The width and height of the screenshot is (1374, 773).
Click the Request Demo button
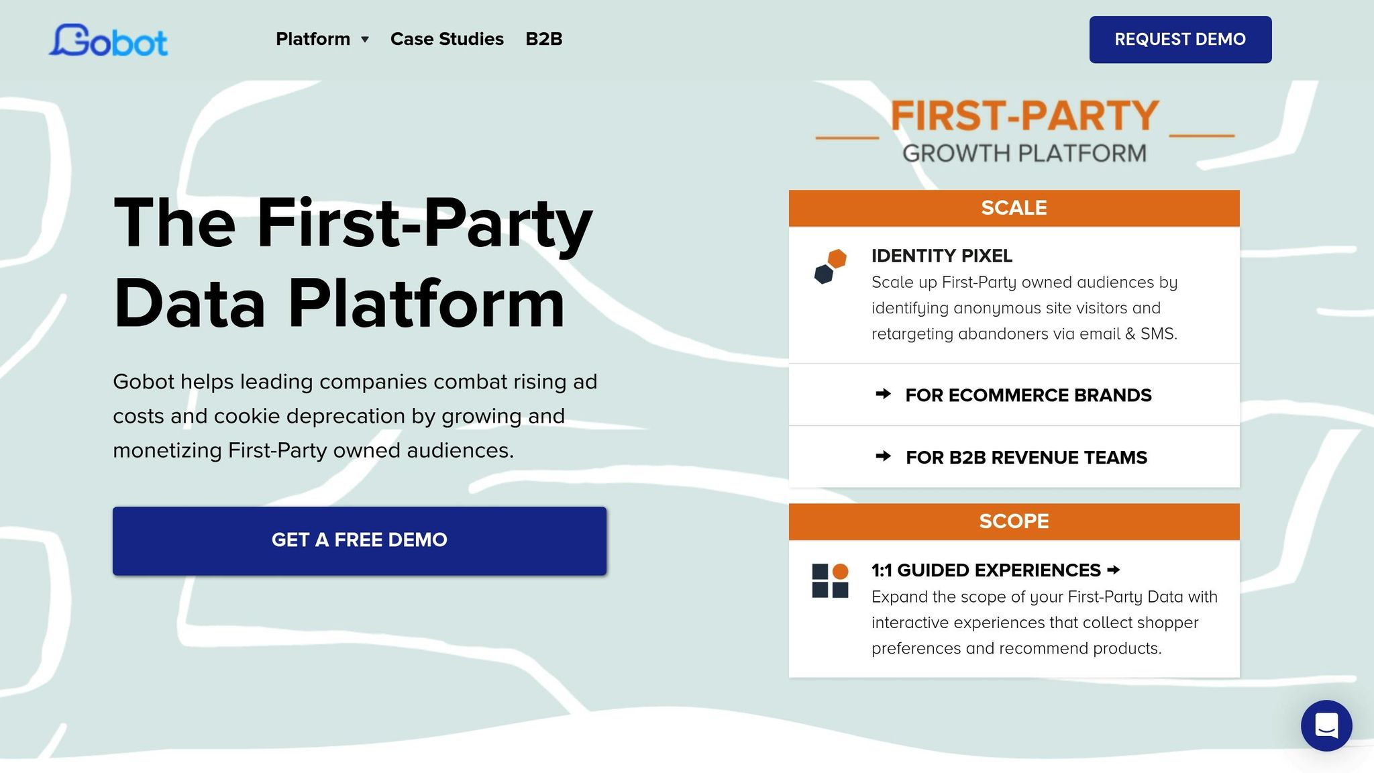(x=1180, y=40)
